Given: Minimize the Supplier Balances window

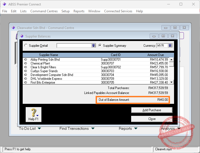Looking at the screenshot, I should [154, 36].
